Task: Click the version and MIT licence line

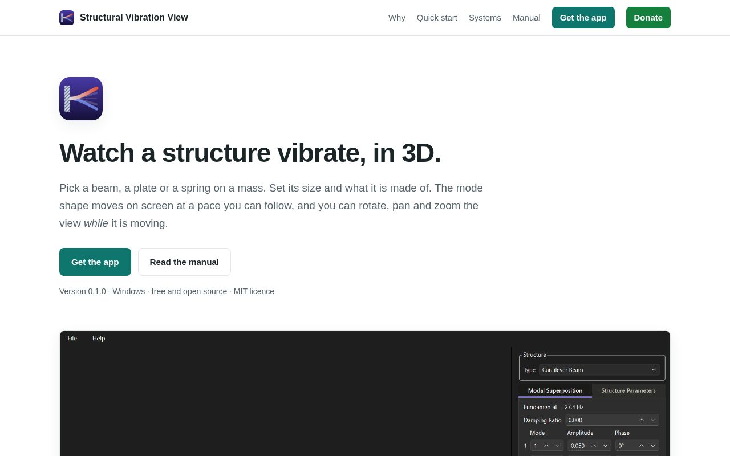Action: coord(167,291)
